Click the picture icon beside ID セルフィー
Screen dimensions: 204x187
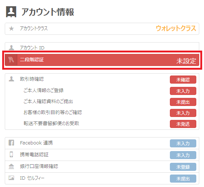click(x=11, y=178)
